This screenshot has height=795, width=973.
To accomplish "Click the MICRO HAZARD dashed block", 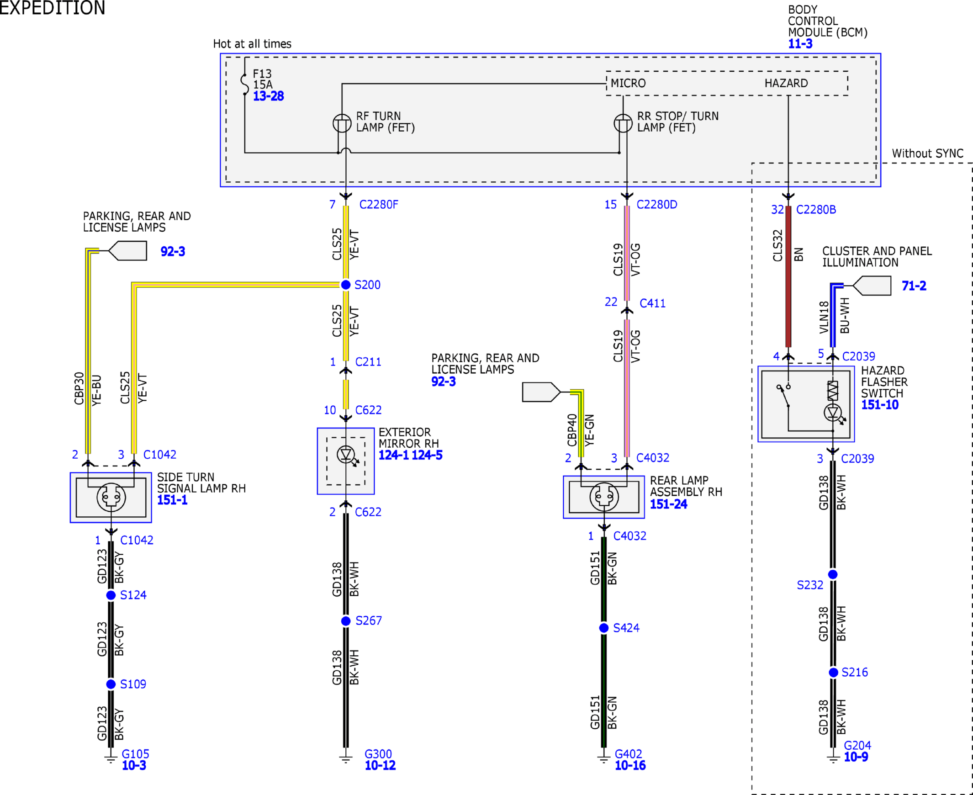I will pyautogui.click(x=727, y=83).
